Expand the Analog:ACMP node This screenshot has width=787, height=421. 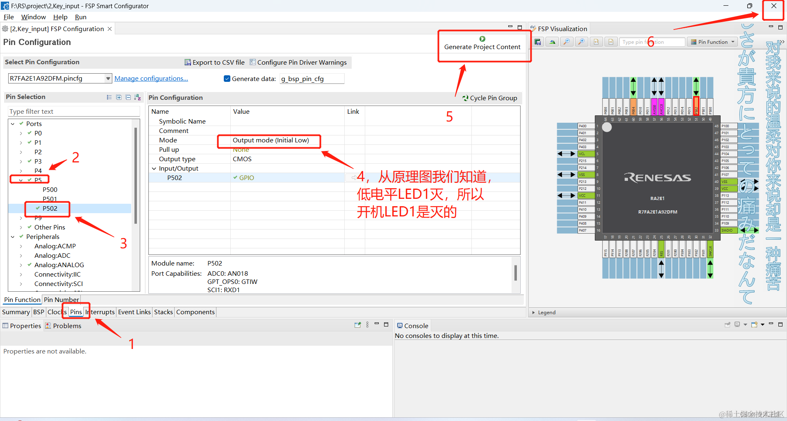(x=21, y=246)
